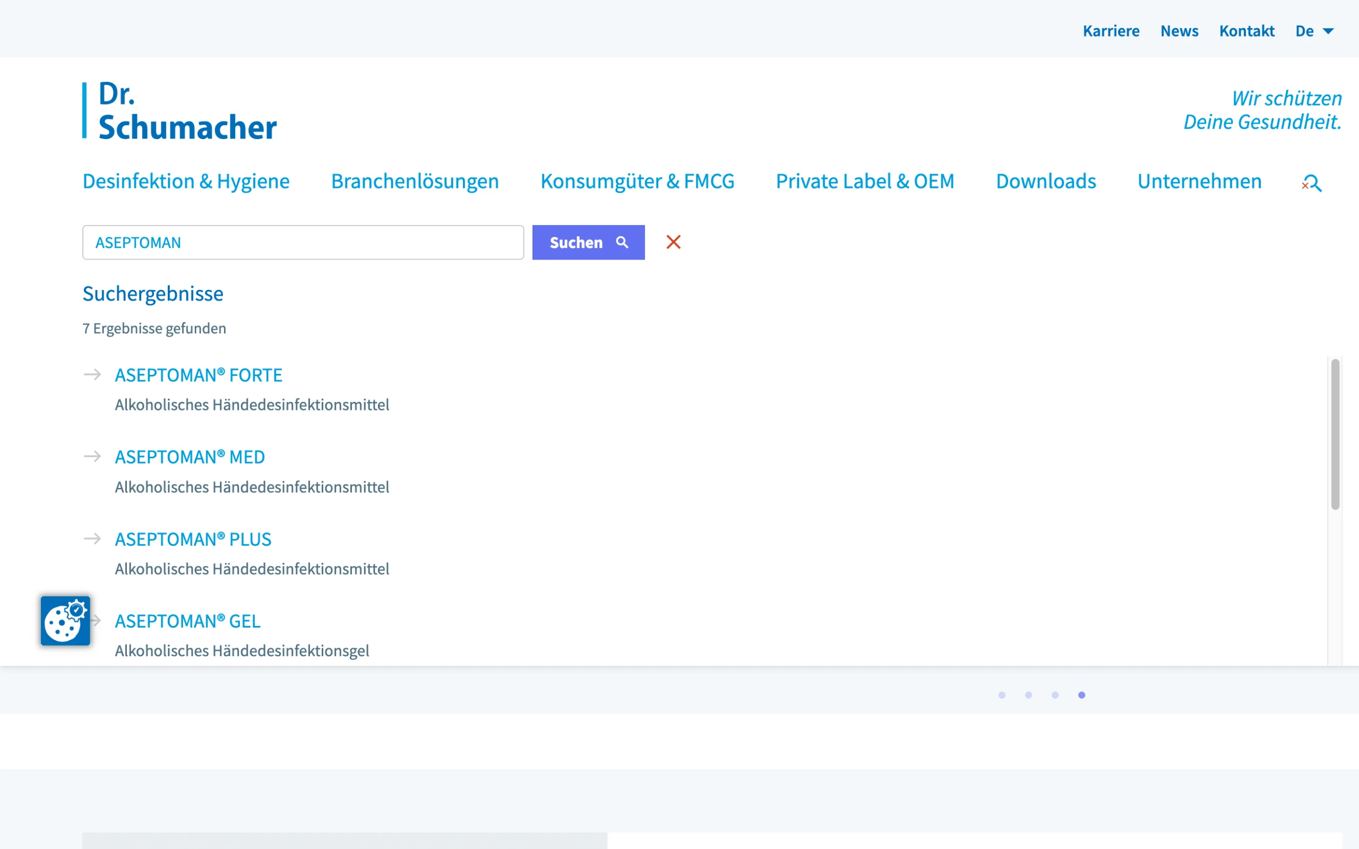Screen dimensions: 1359x849
Task: Expand the De language dropdown
Action: [x=1314, y=31]
